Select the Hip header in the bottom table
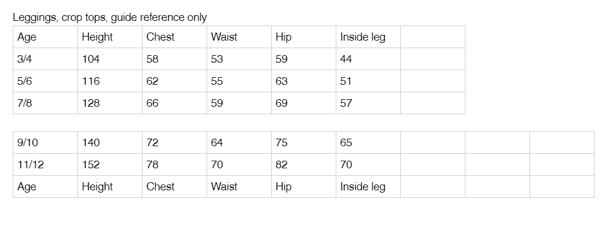Screen dimensions: 615x228 (304, 186)
